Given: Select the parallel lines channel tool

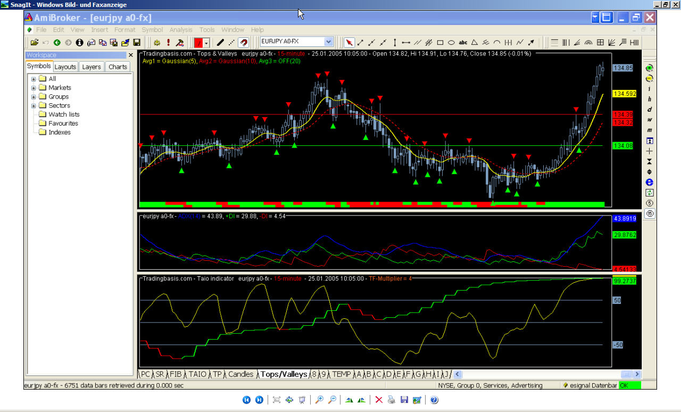Looking at the screenshot, I should click(x=418, y=43).
